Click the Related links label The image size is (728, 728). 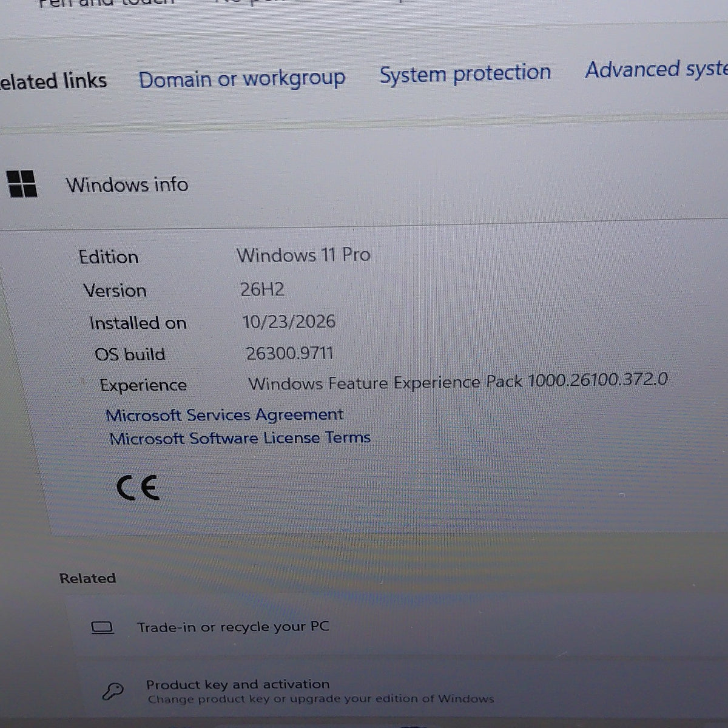pyautogui.click(x=53, y=81)
